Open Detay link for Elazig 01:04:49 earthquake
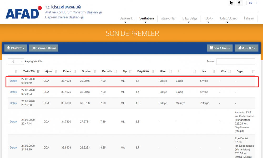The width and height of the screenshot is (263, 158). [x=13, y=81]
